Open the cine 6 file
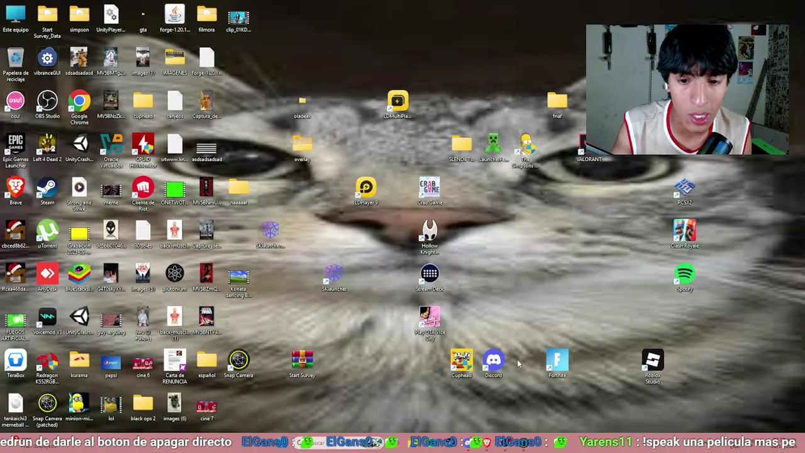The height and width of the screenshot is (453, 805). coord(143,364)
